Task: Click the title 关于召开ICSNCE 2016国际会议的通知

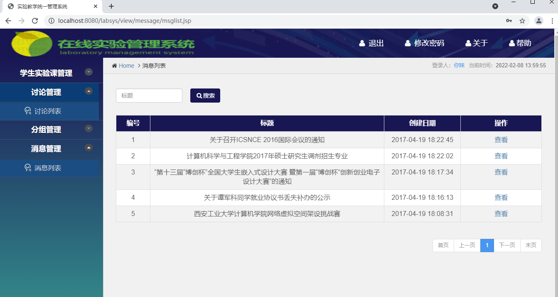Action: [267, 140]
